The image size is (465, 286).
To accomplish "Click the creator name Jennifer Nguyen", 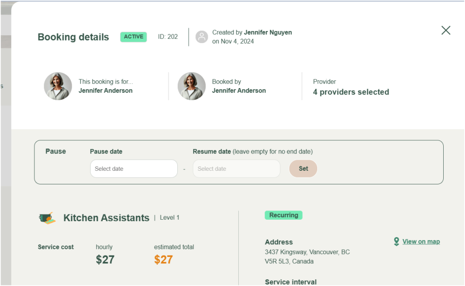I will coord(268,32).
